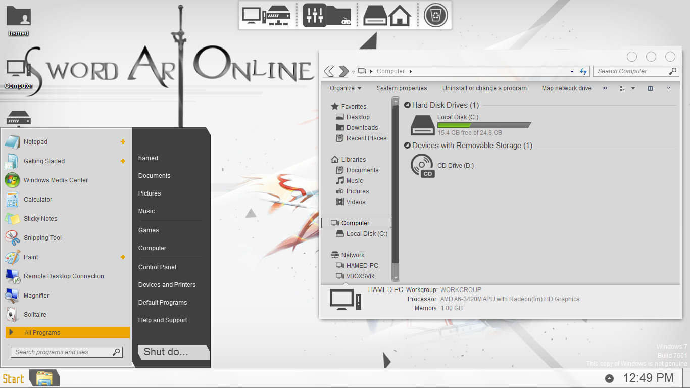690x388 pixels.
Task: Select the hamed desktop folder icon
Action: coord(19,22)
